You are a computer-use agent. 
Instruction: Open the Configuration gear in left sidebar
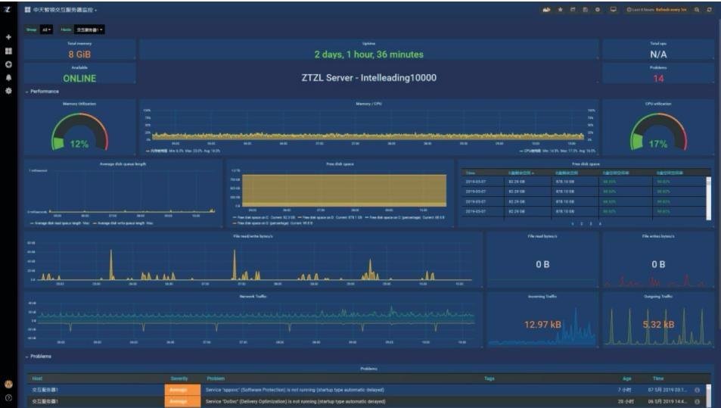8,90
